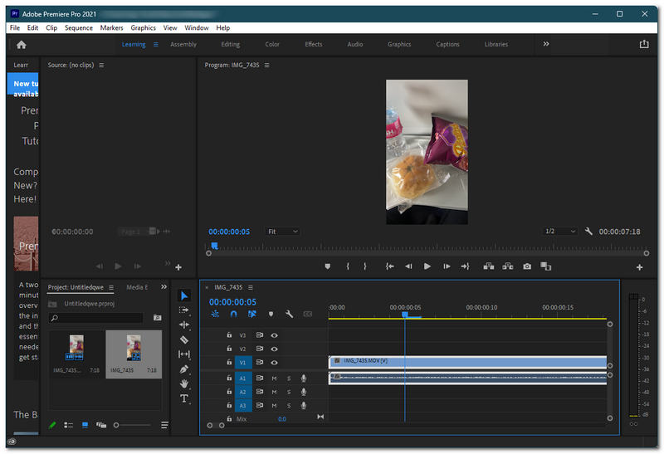This screenshot has width=664, height=454.
Task: Open the Markers menu
Action: (112, 28)
